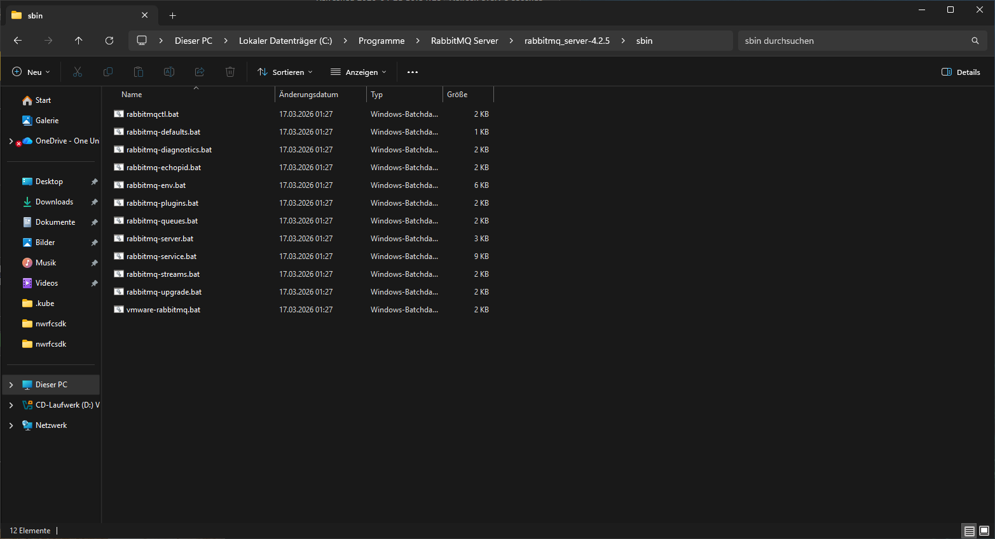995x539 pixels.
Task: Unpin Bilder using its pin icon
Action: 94,243
